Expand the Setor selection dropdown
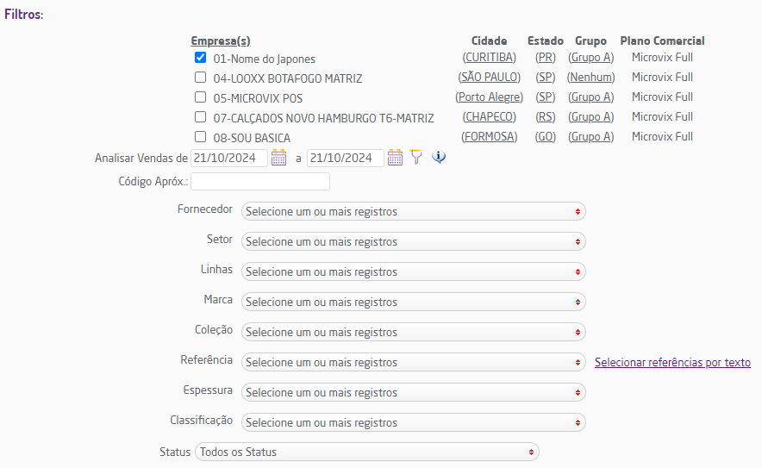 point(413,241)
